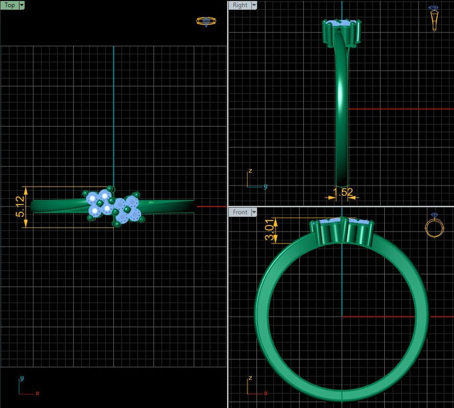Screen dimensions: 454x408
Task: Activate the Top viewport title label
Action: (x=10, y=5)
